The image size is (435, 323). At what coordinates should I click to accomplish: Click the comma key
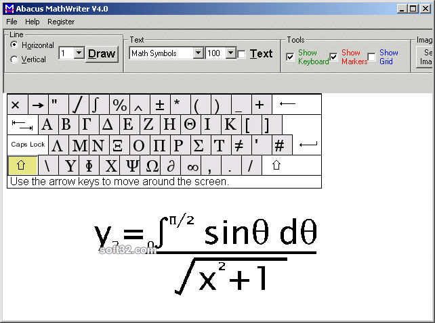[211, 166]
